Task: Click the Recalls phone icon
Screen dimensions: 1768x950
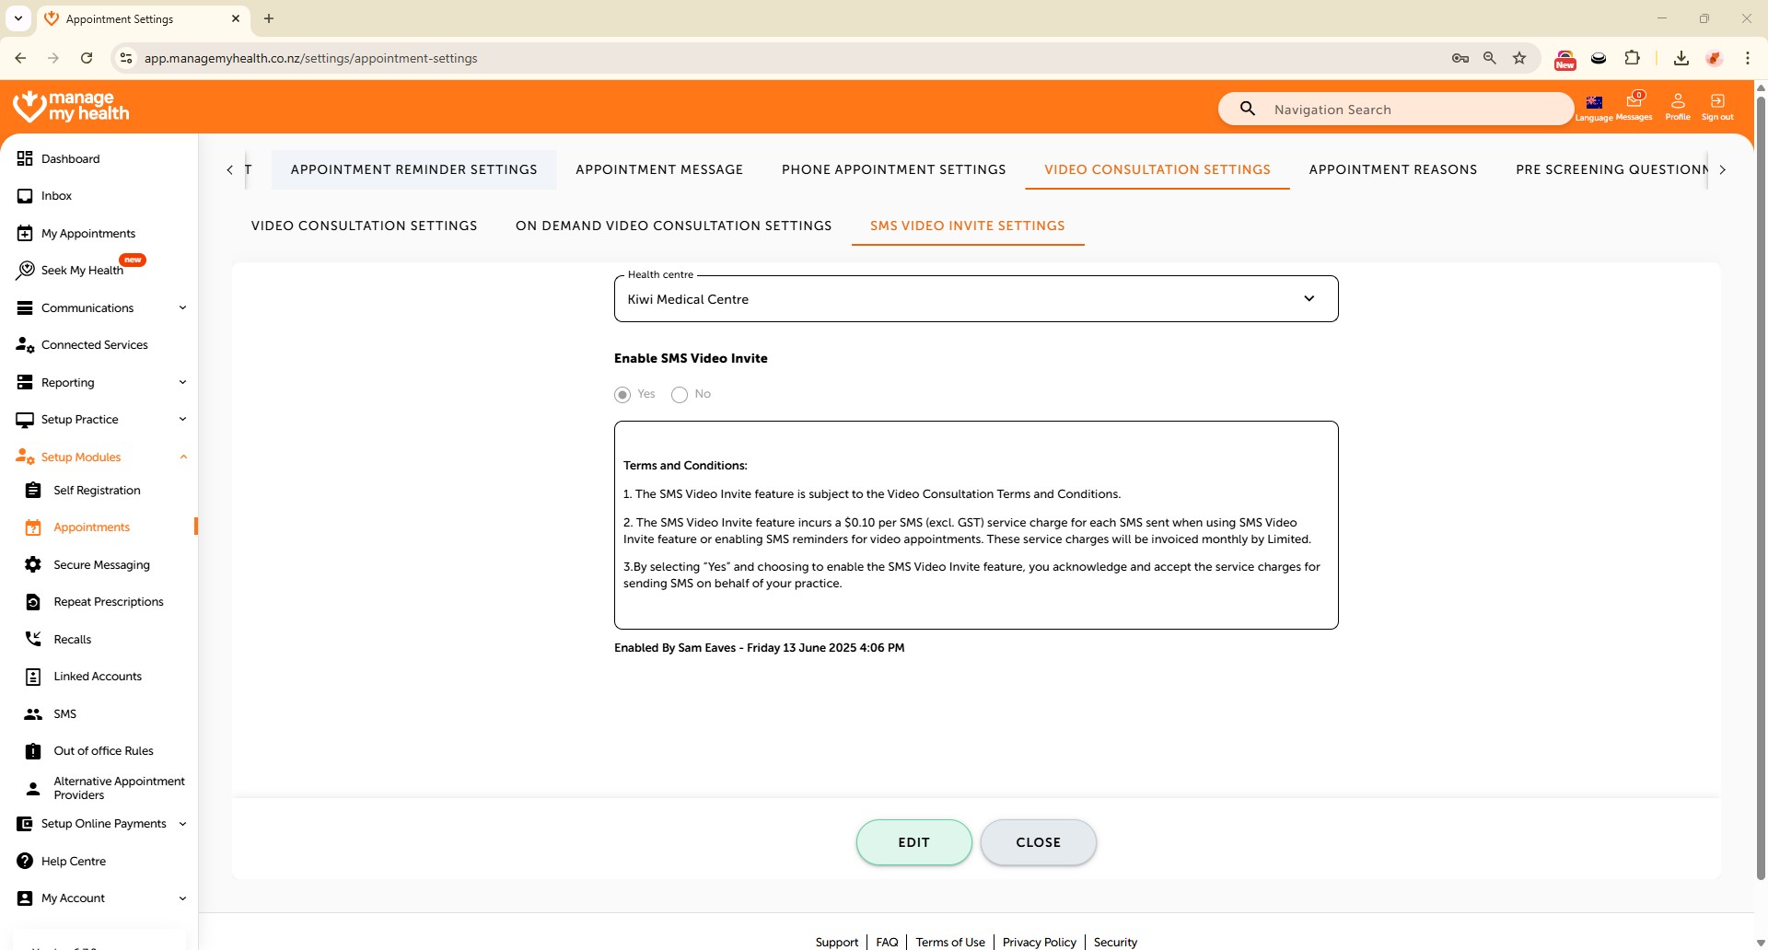Action: (x=33, y=639)
